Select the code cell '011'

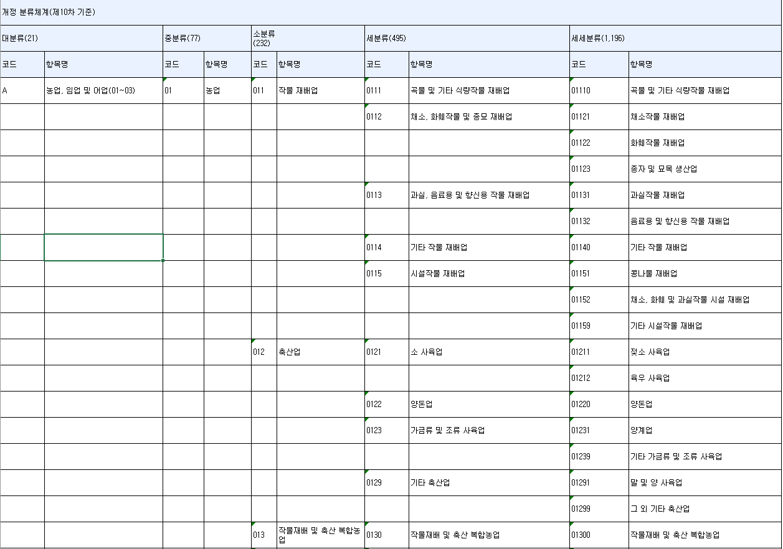(x=264, y=90)
